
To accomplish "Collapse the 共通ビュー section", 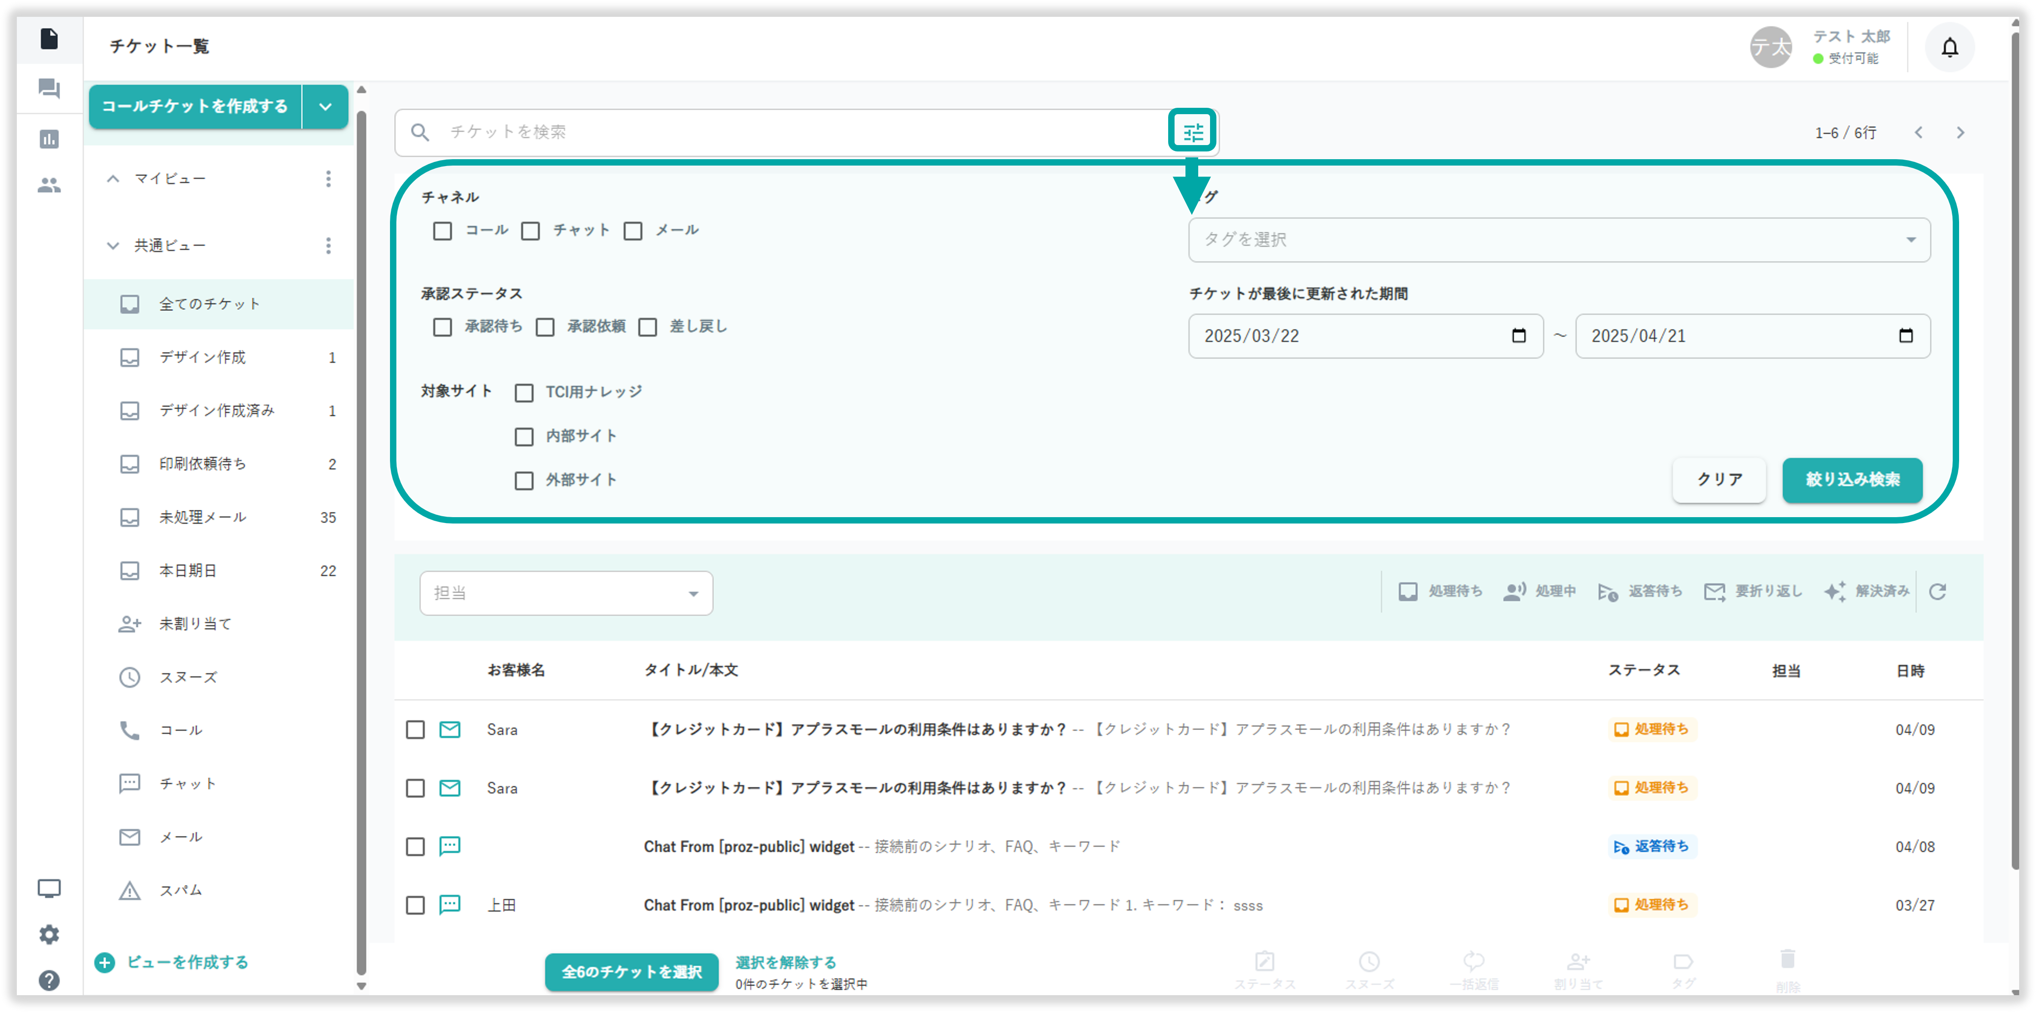I will (x=113, y=246).
